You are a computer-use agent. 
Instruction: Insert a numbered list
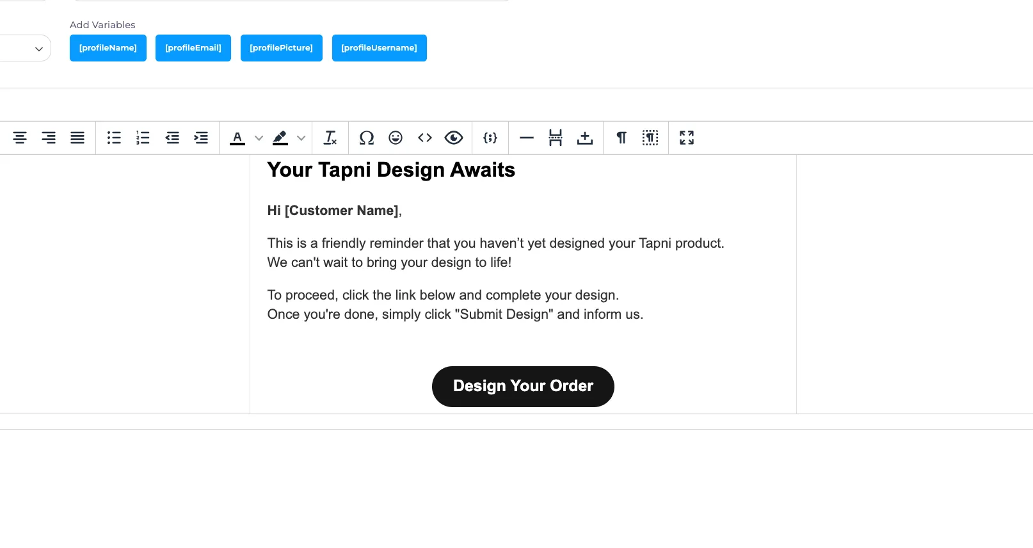point(143,138)
